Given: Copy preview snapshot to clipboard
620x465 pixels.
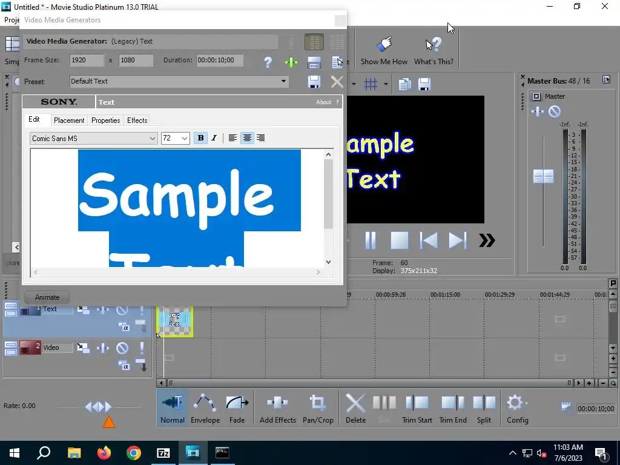Looking at the screenshot, I should [404, 84].
